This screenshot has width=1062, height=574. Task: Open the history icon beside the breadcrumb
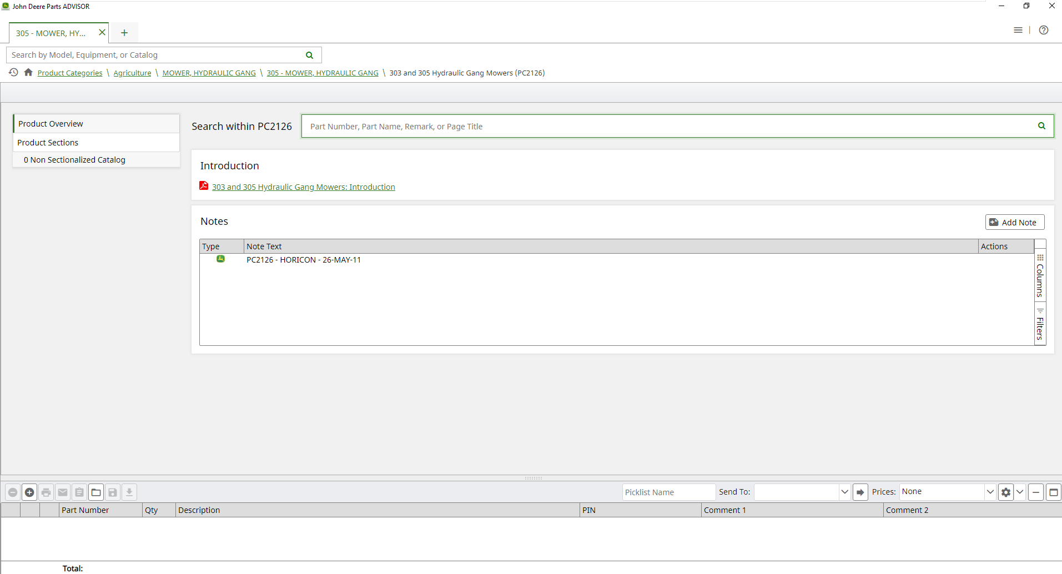pyautogui.click(x=13, y=73)
